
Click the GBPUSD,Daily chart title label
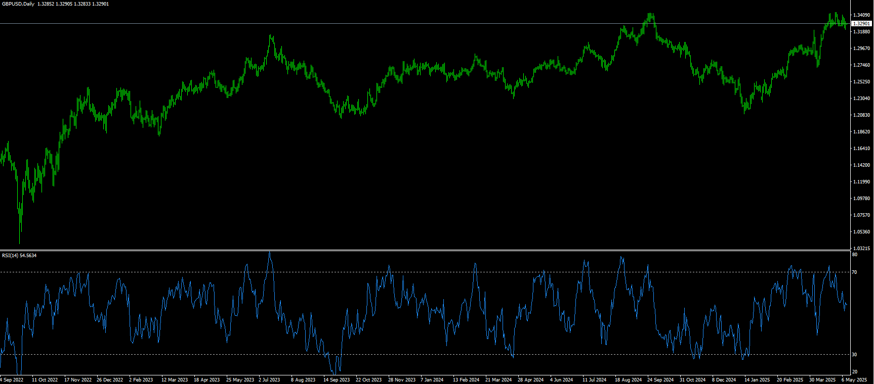pos(18,4)
